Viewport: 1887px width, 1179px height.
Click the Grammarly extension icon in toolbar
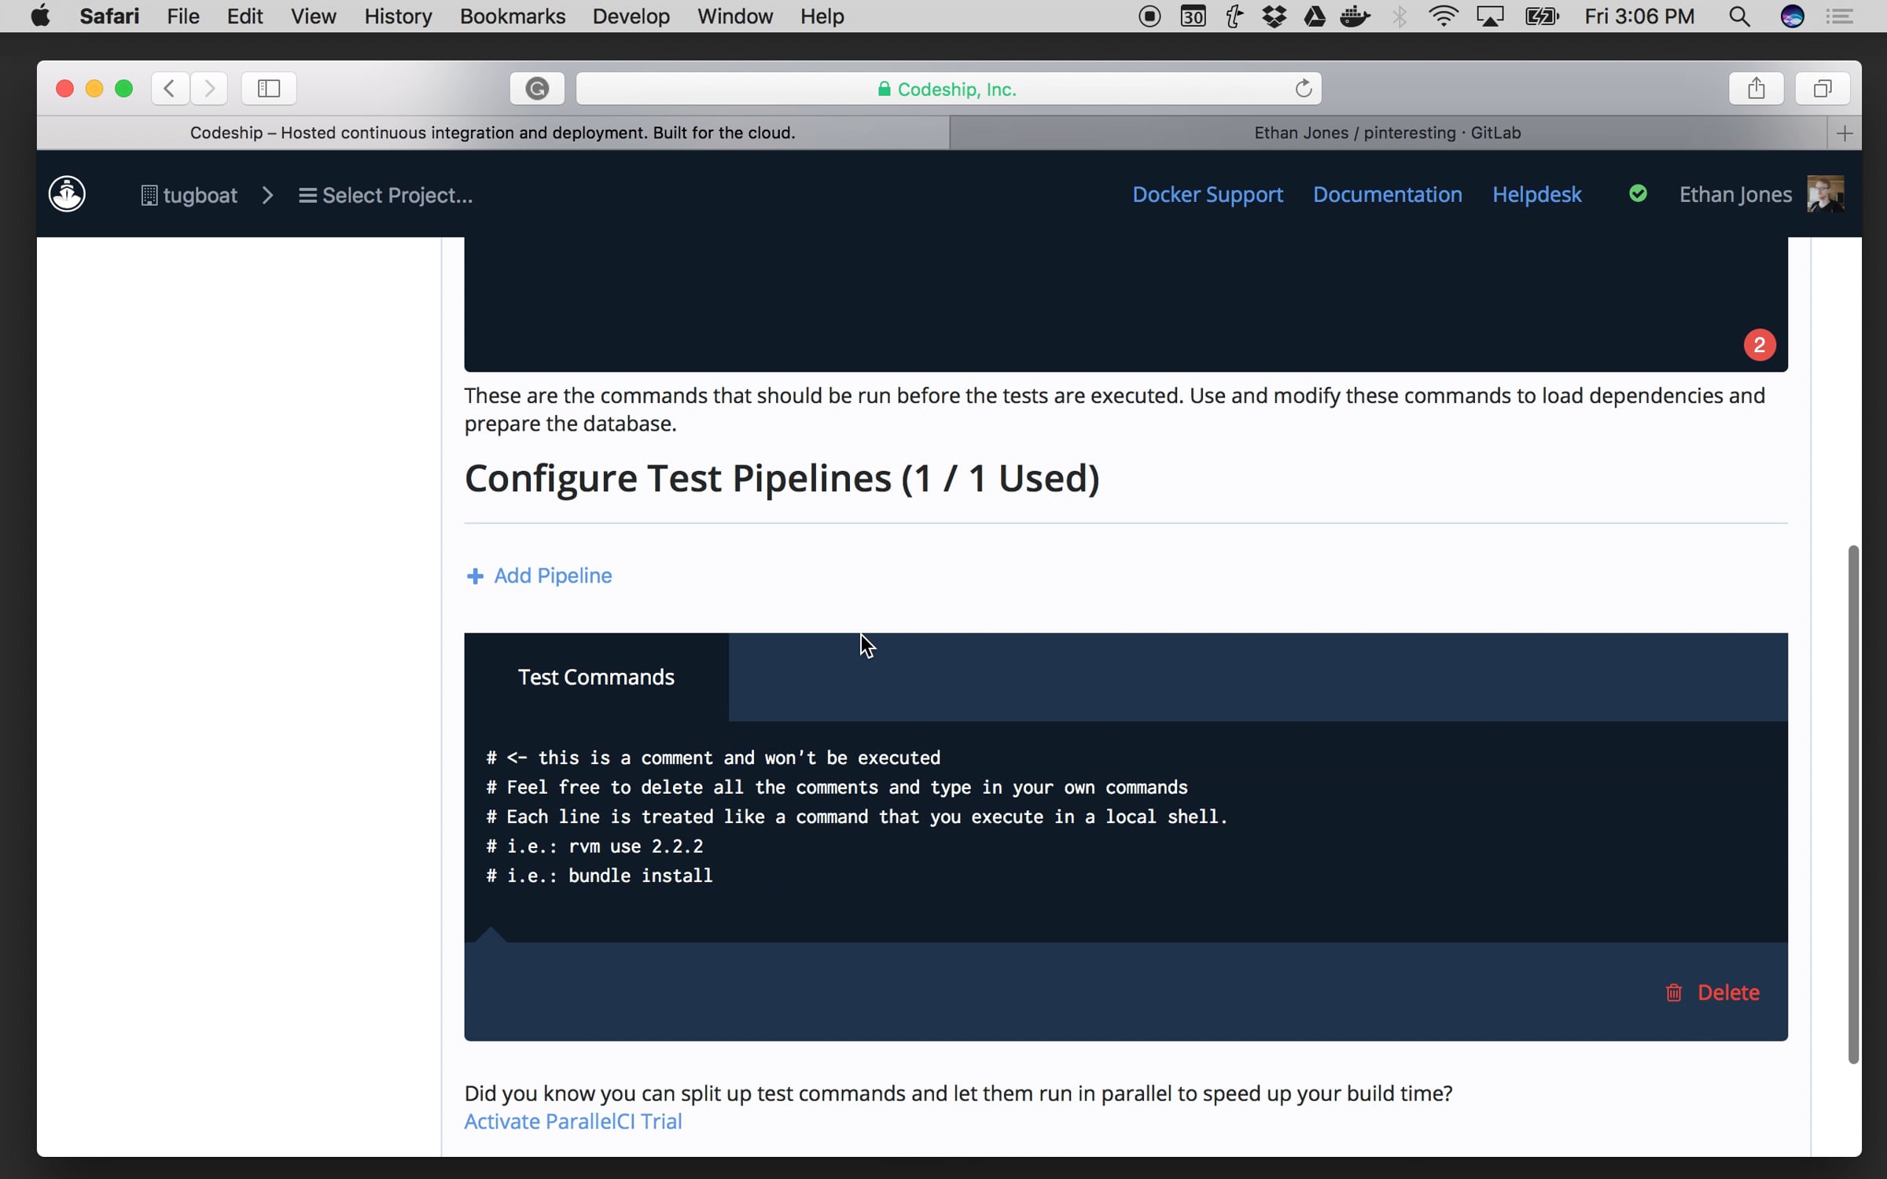pyautogui.click(x=536, y=89)
